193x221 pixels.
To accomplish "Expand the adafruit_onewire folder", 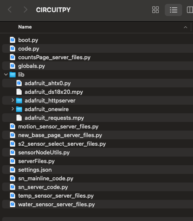I will pos(13,109).
